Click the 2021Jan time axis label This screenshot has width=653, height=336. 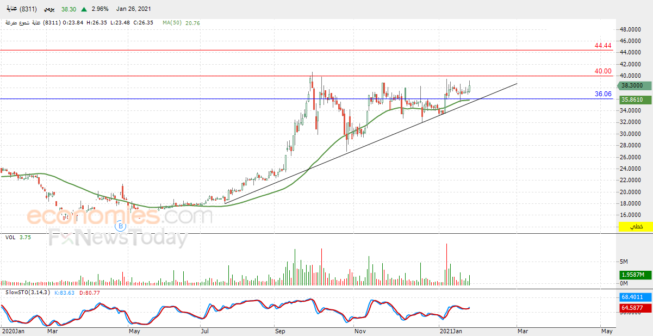pos(450,331)
